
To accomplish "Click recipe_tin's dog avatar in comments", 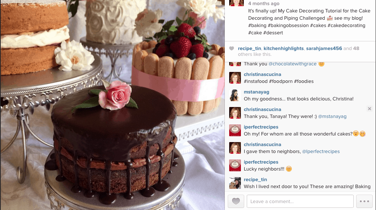I will point(235,183).
